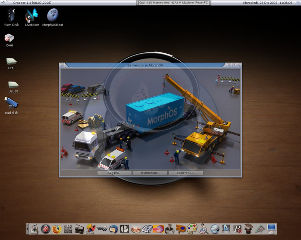
Task: Open the magician top hat dock icon
Action: [x=249, y=229]
